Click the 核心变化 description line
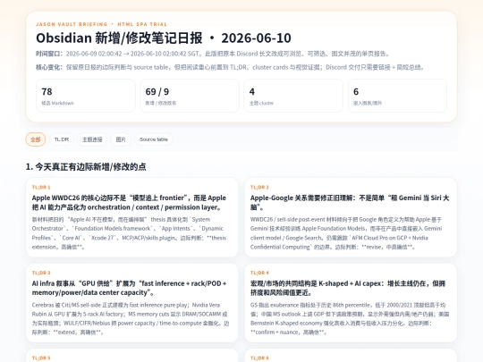Image resolution: width=483 pixels, height=362 pixels. pyautogui.click(x=230, y=67)
